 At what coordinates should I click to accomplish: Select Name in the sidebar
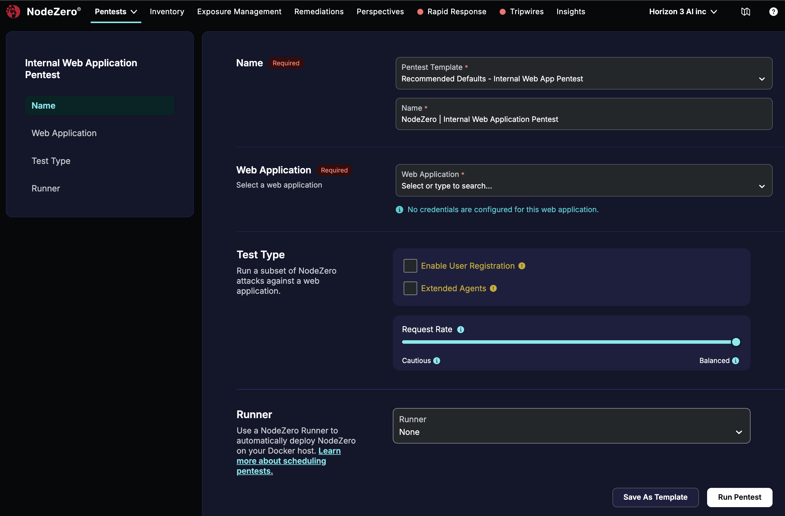100,105
